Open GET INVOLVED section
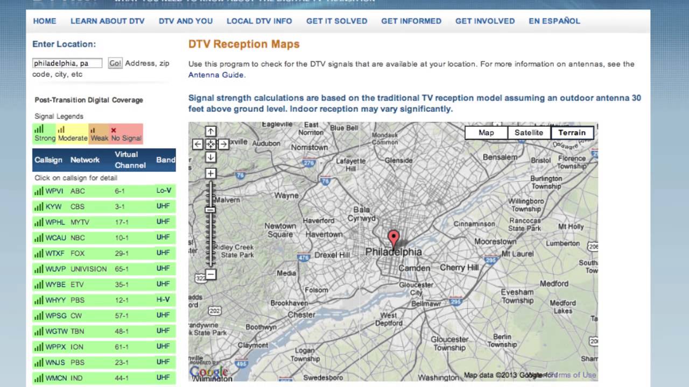This screenshot has width=689, height=387. [x=485, y=21]
